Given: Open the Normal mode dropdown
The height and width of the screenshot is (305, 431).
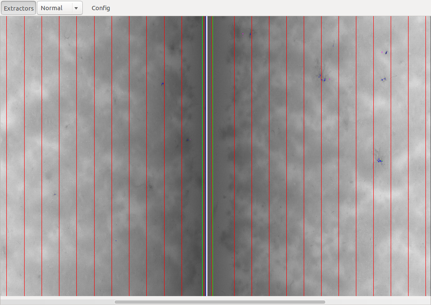Looking at the screenshot, I should (55, 8).
